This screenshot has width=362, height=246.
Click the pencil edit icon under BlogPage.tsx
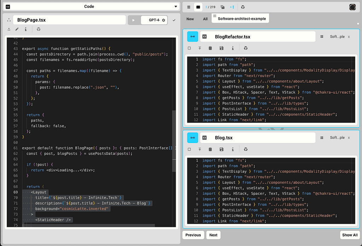coord(17,29)
